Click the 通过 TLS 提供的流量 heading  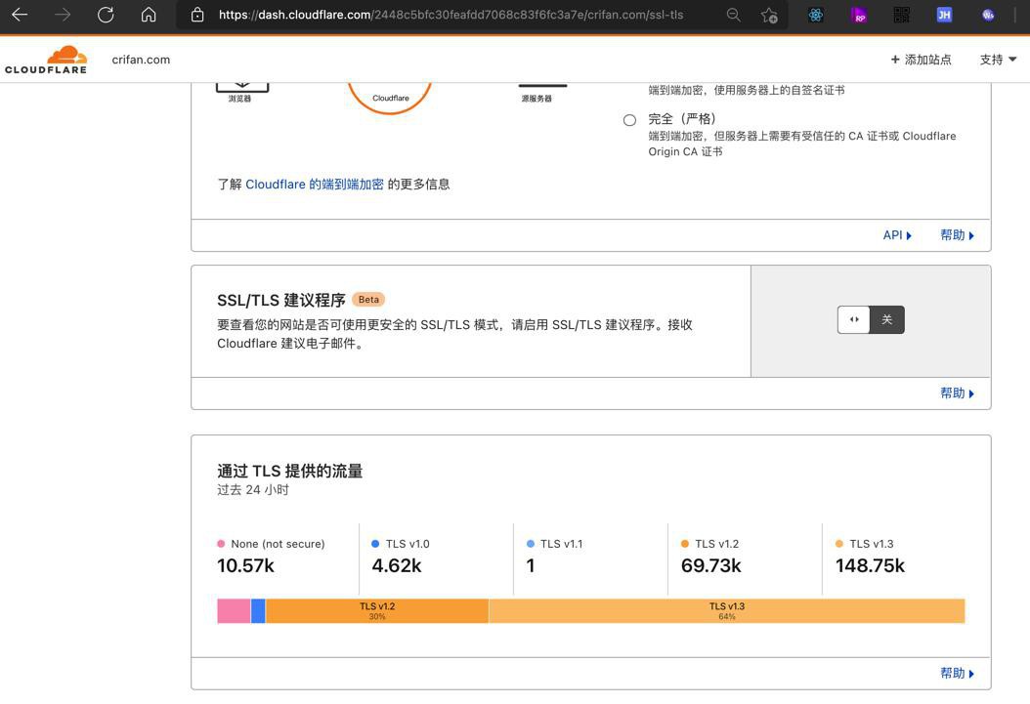[289, 471]
